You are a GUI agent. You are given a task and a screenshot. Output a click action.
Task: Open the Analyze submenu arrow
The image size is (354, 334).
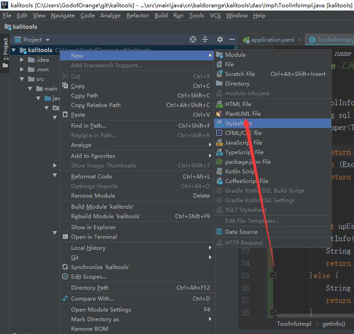(x=210, y=145)
